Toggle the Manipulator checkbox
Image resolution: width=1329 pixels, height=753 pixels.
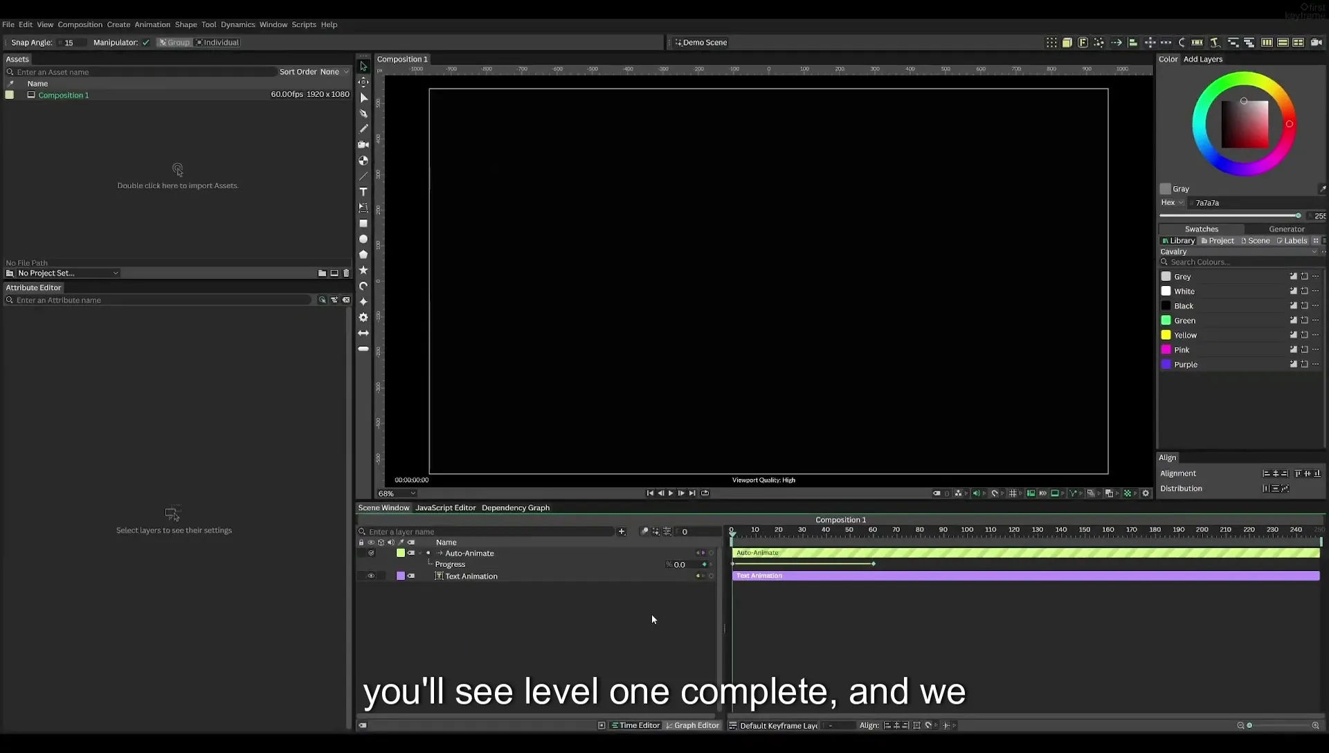146,42
